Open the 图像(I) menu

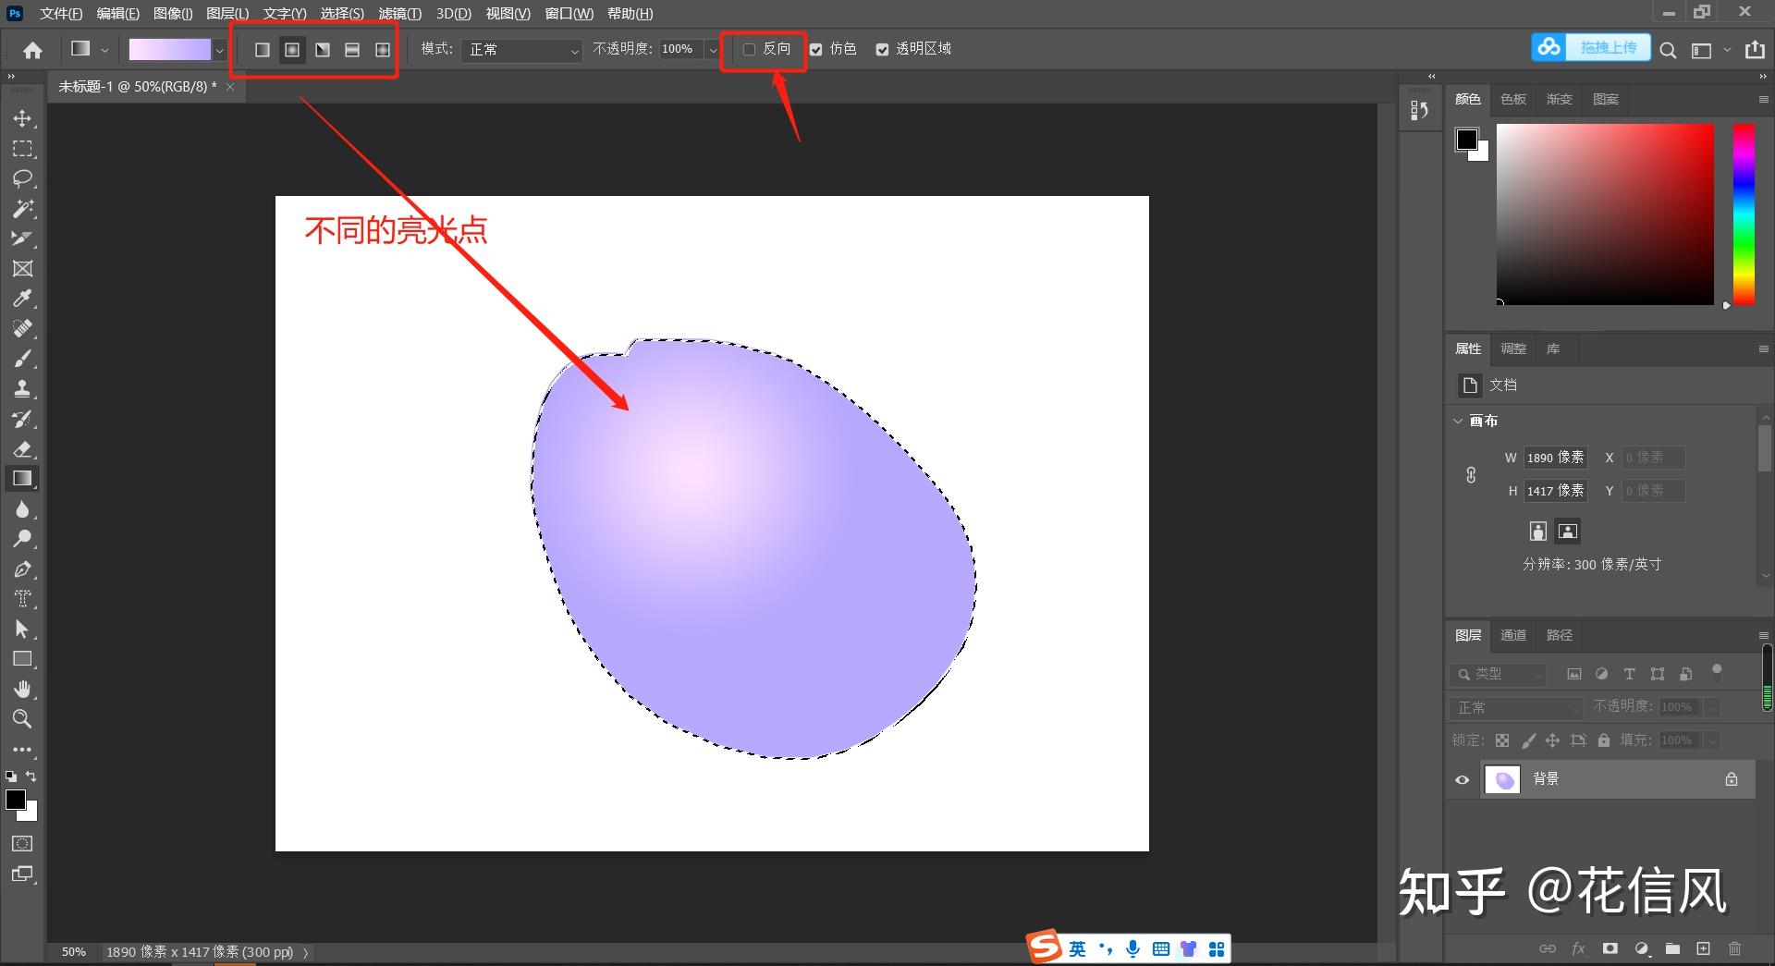(x=173, y=14)
